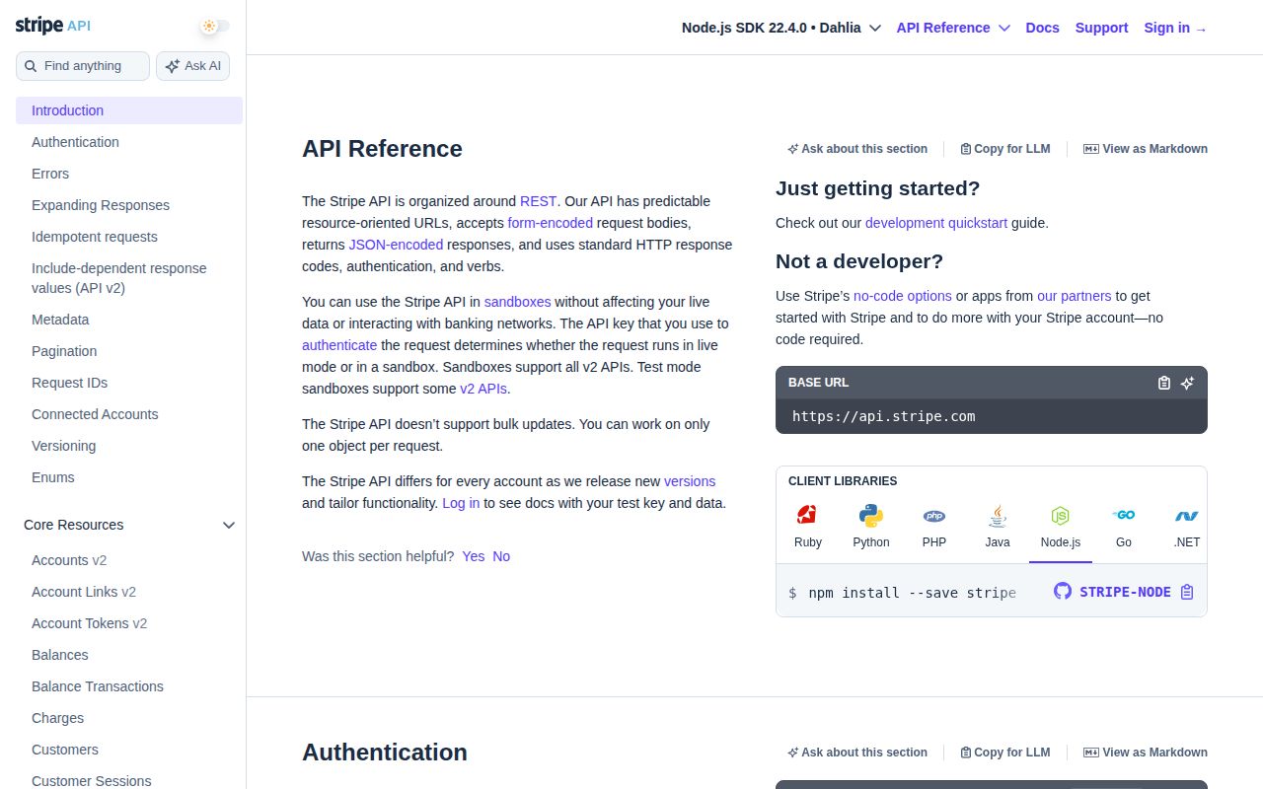Follow the REST link in intro text
The image size is (1263, 789).
click(539, 201)
